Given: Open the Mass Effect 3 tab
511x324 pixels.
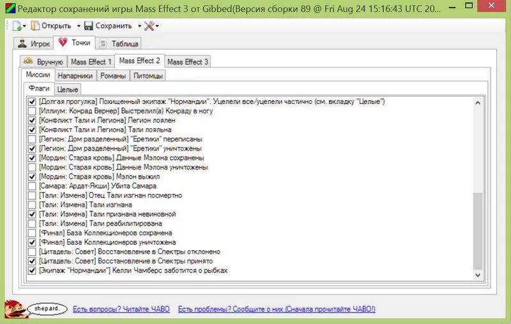Looking at the screenshot, I should click(x=187, y=61).
